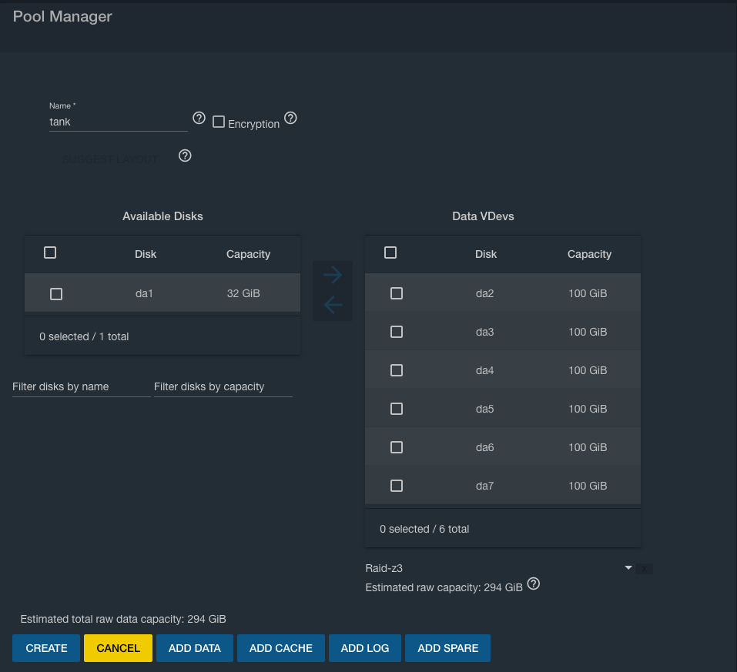Open help icon beside Suggest Layout
The width and height of the screenshot is (737, 672).
[185, 155]
